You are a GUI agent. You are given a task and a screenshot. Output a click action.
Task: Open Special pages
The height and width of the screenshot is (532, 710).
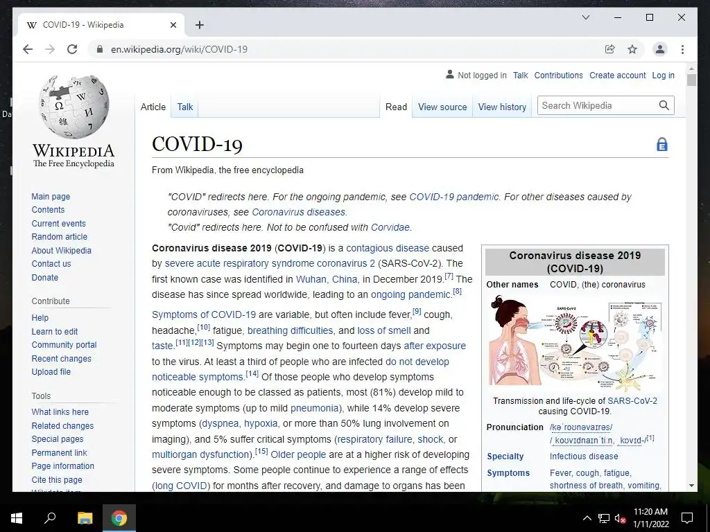(58, 438)
